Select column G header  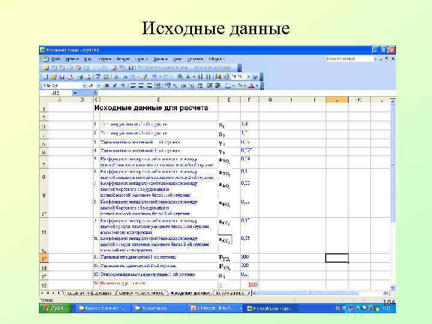(270, 100)
